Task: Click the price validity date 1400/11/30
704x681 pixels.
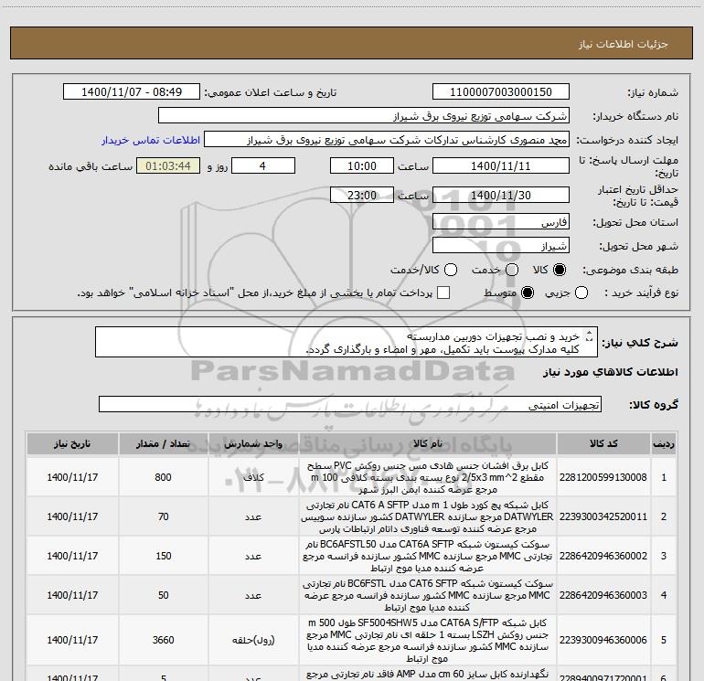Action: 501,196
